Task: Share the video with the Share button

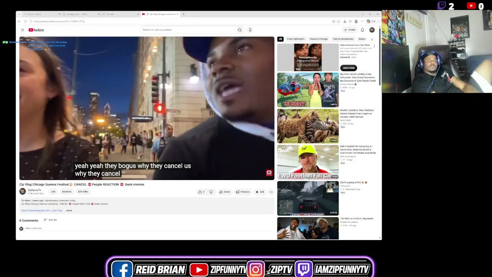Action: (x=224, y=192)
